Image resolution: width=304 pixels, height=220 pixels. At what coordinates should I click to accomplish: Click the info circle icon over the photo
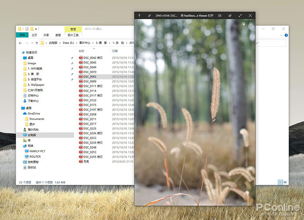pyautogui.click(x=251, y=24)
